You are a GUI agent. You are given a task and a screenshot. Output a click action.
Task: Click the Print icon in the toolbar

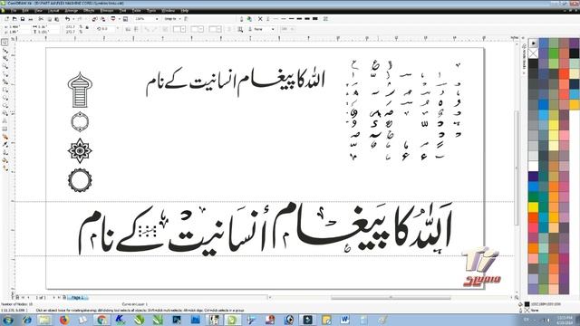coord(31,19)
